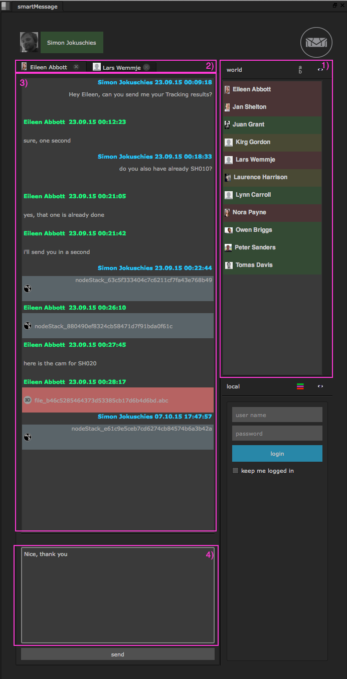Select Nora Payne in the world list
This screenshot has width=347, height=679.
click(x=249, y=212)
